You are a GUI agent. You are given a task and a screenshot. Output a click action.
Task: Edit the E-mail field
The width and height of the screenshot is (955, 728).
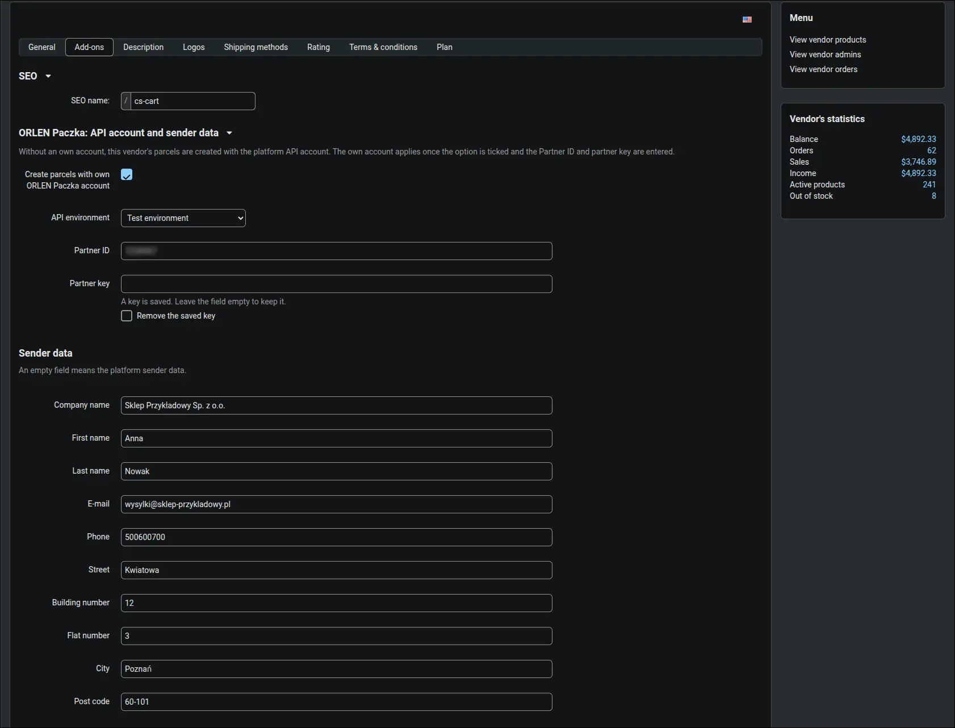point(337,504)
